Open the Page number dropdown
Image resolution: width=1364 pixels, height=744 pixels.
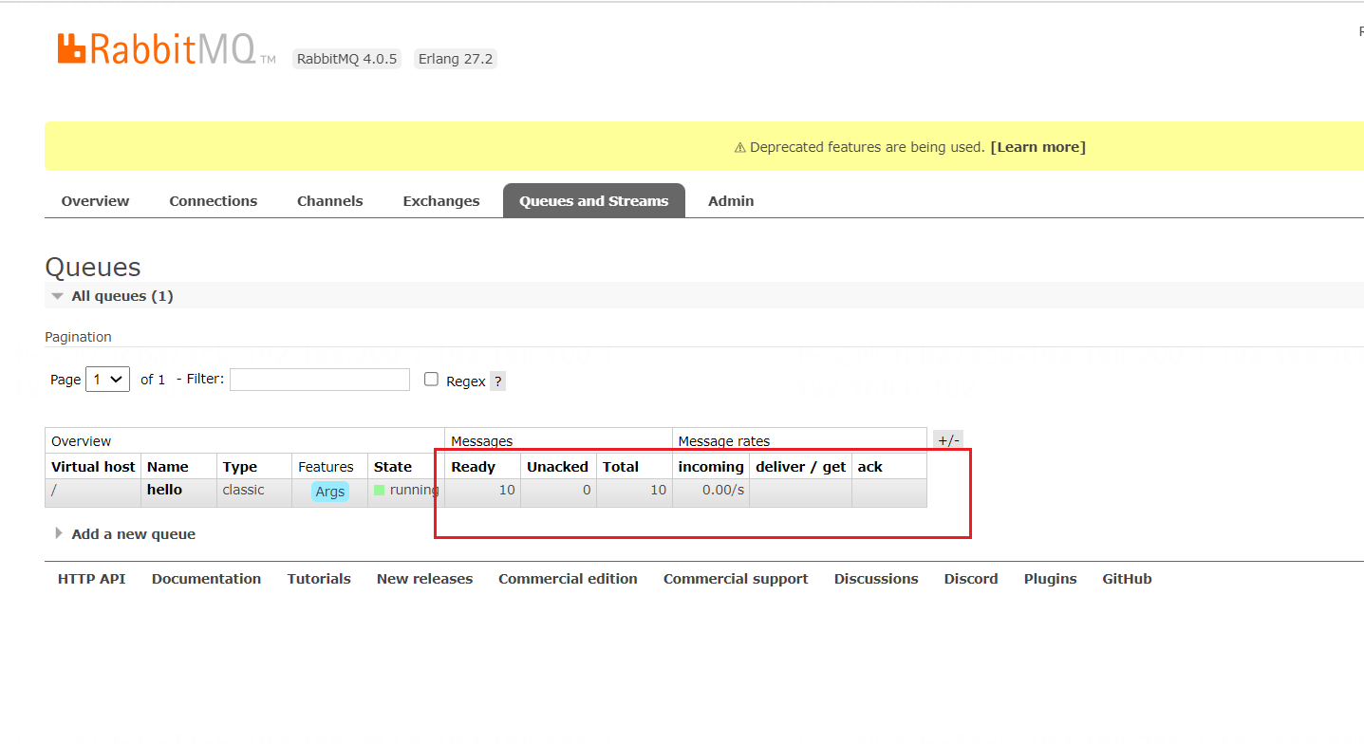[x=107, y=380]
